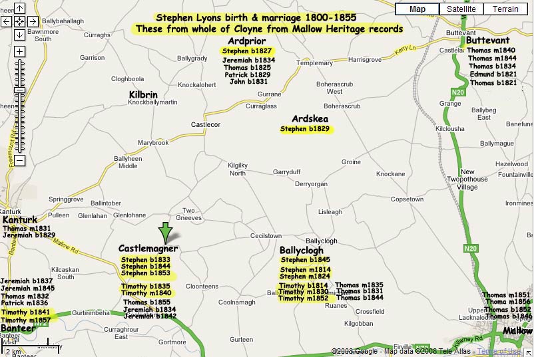Pan the map right with the arrow button

pos(33,21)
